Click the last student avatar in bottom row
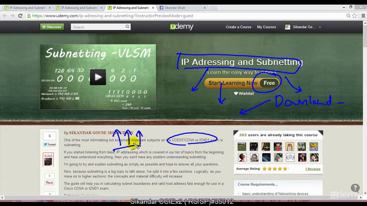Screen dimensions: 367x206 pos(314,157)
